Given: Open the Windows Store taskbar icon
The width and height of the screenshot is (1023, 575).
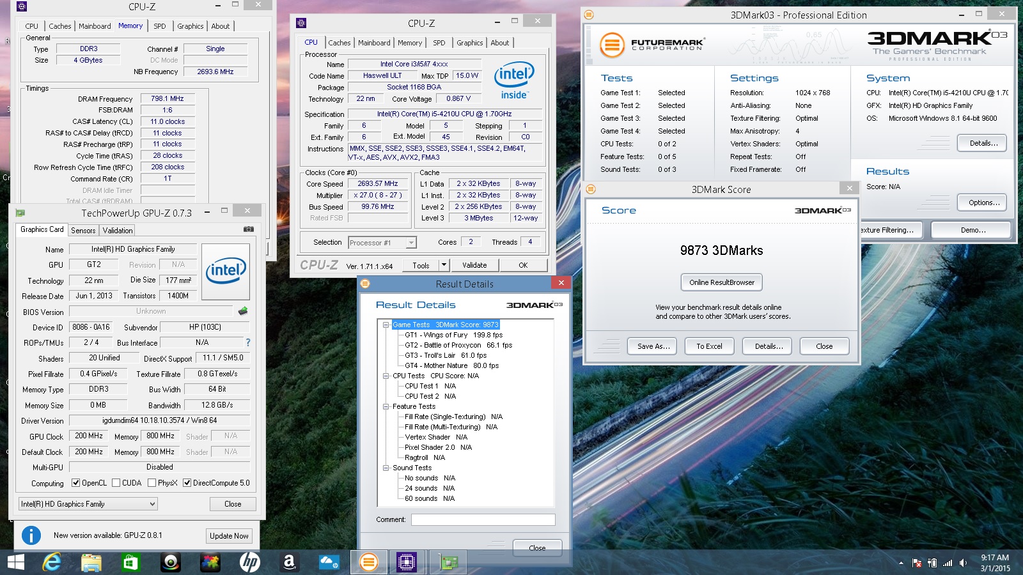Looking at the screenshot, I should pyautogui.click(x=131, y=562).
